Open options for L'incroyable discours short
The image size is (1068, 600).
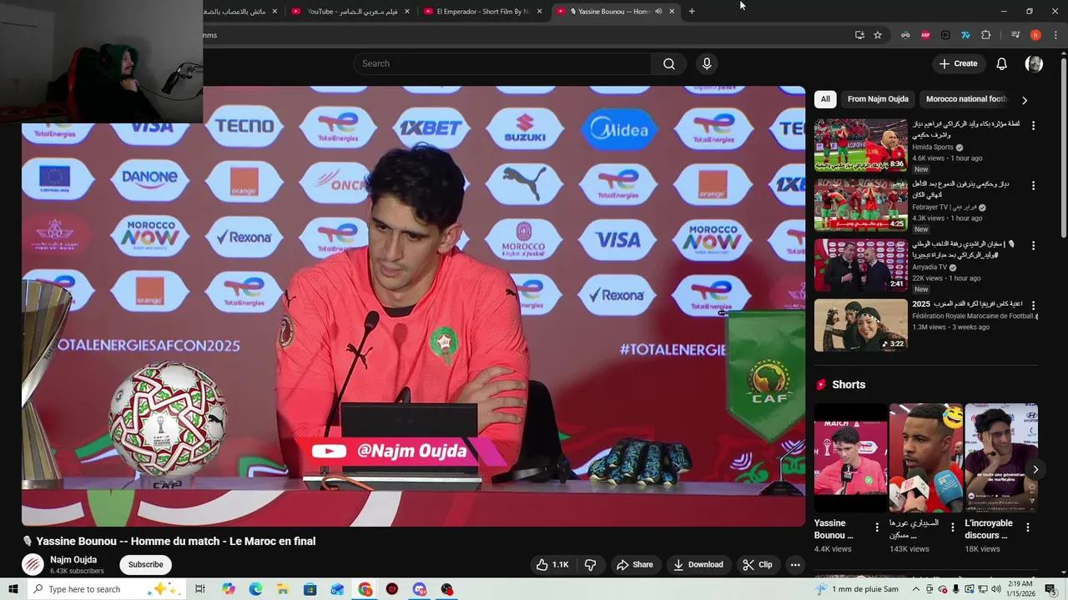(x=1028, y=527)
